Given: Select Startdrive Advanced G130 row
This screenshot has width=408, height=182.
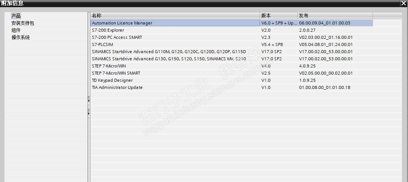Looking at the screenshot, I should click(x=232, y=59).
